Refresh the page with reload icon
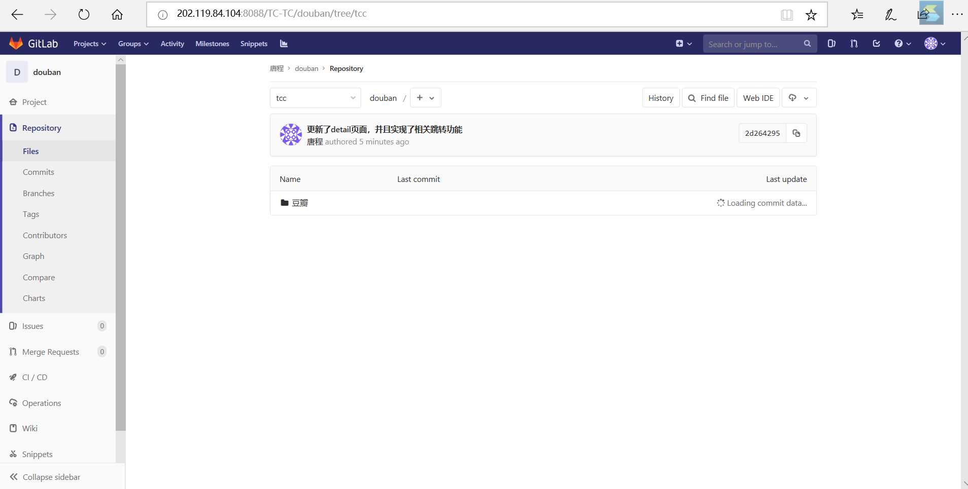 (84, 15)
